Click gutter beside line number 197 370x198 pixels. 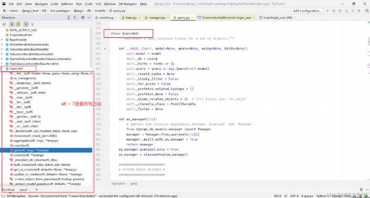point(105,120)
